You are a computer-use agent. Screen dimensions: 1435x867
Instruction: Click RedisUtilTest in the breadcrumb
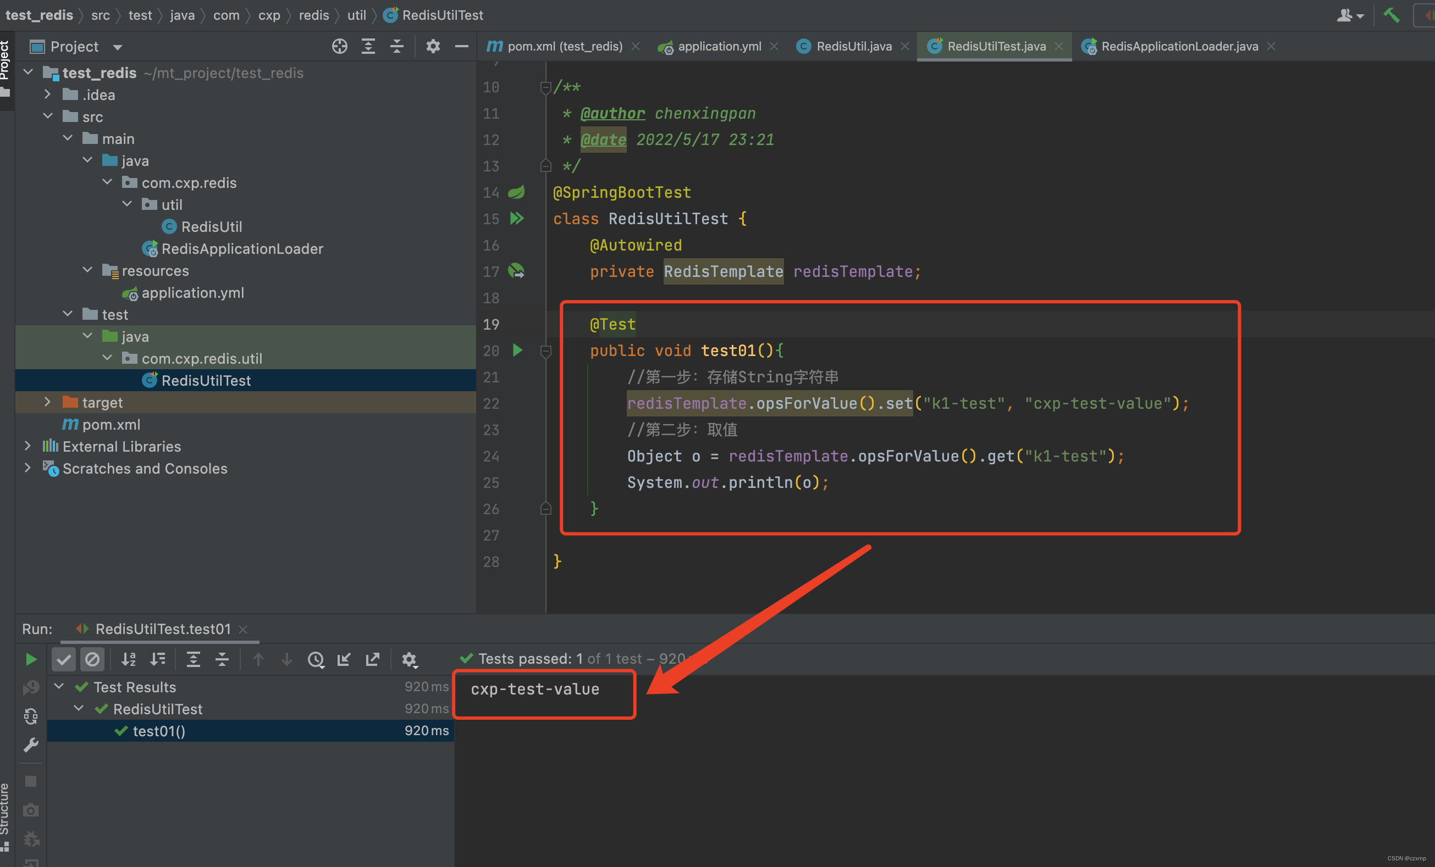pyautogui.click(x=433, y=15)
